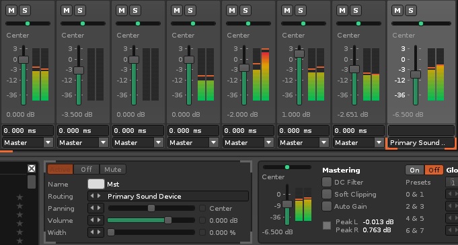This screenshot has height=245, width=458.
Task: Click delay field of the -2.651 dB track
Action: [x=359, y=131]
